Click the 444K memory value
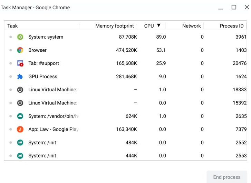Viewport: 251px width, 183px height. point(131,156)
